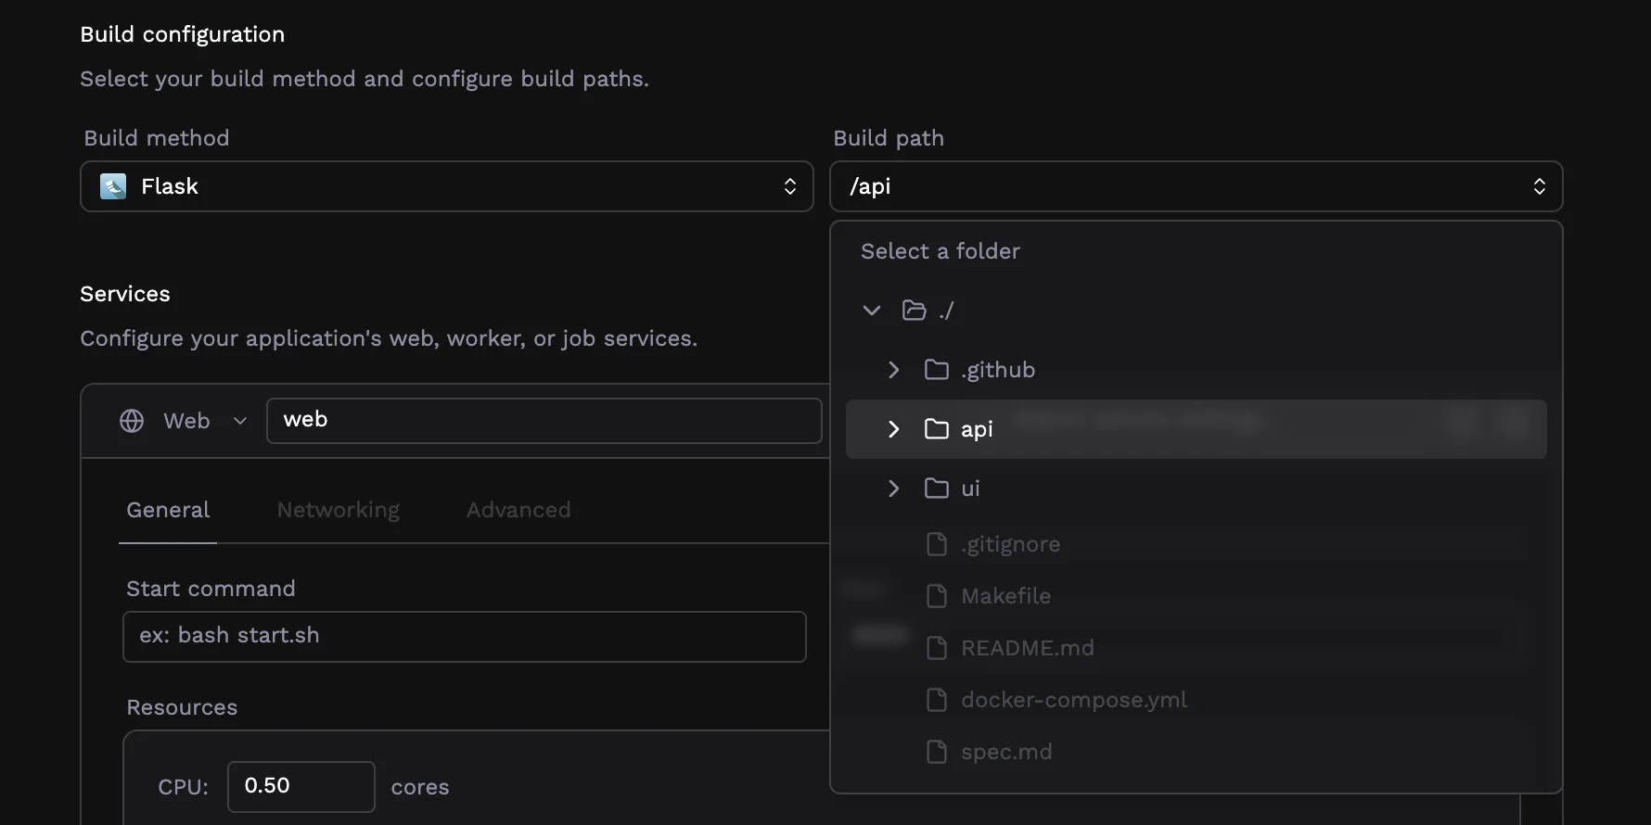Click the Makefile file name
Screen dimensions: 1651x825
pyautogui.click(x=1005, y=596)
